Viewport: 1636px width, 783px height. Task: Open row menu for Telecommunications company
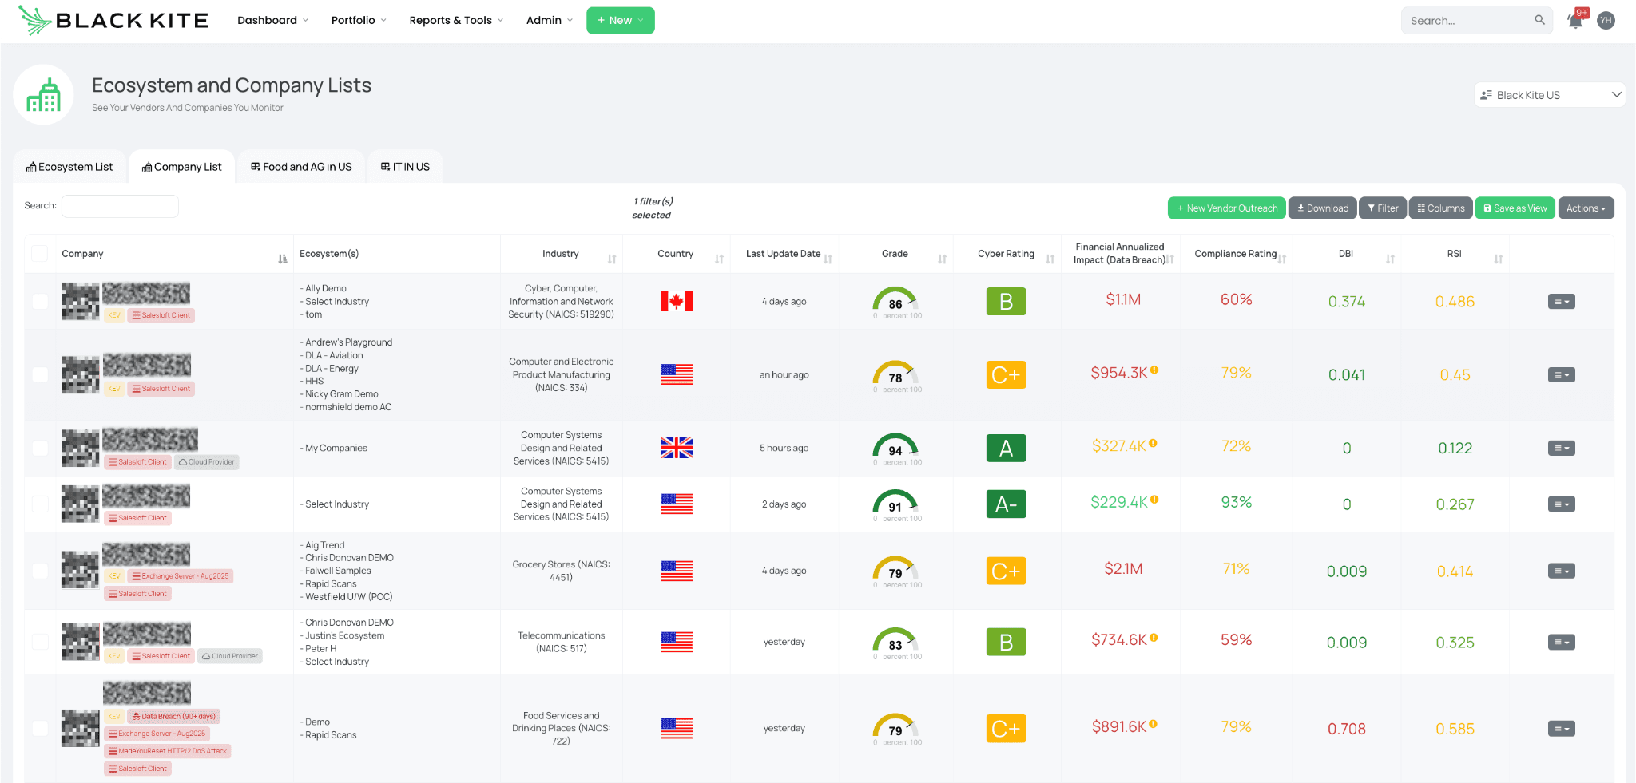[1561, 642]
